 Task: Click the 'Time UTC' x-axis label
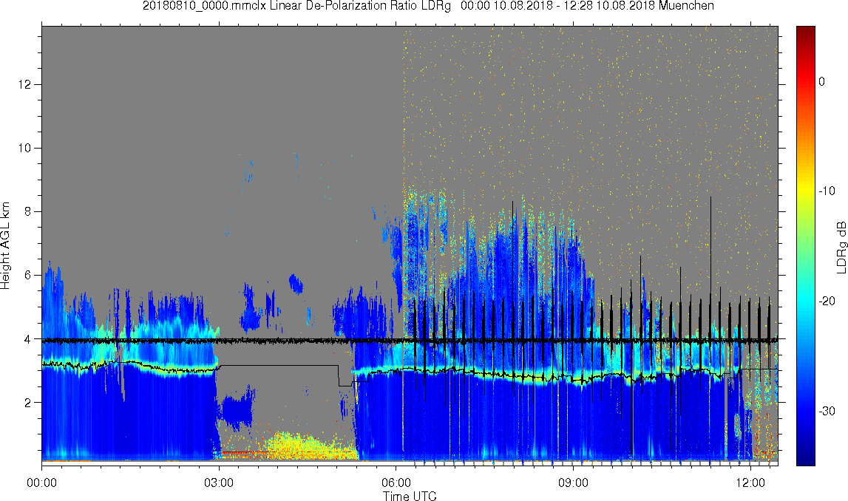(x=410, y=496)
